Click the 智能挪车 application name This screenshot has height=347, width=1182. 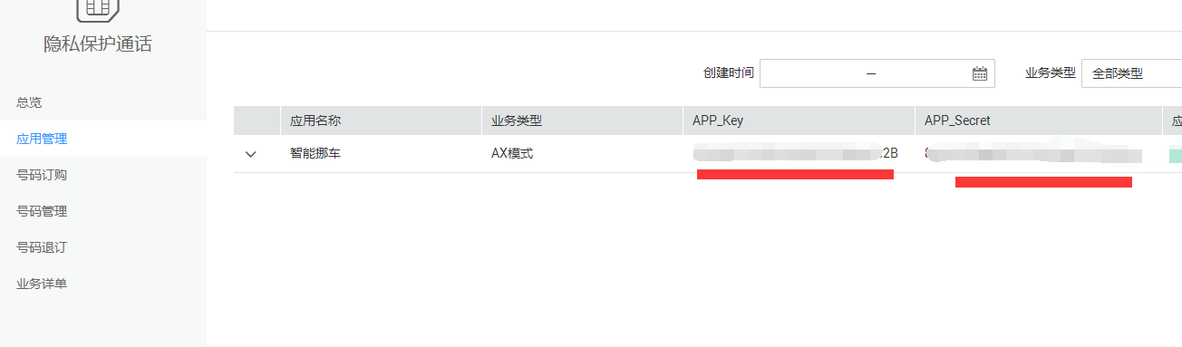pos(315,153)
